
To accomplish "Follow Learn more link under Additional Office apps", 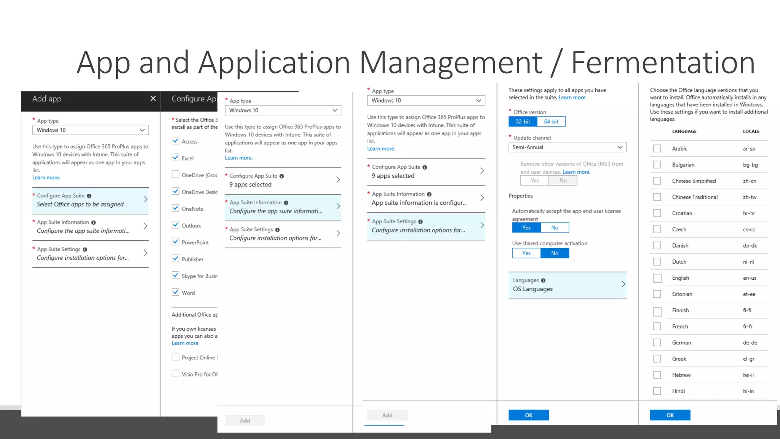I will (x=185, y=343).
